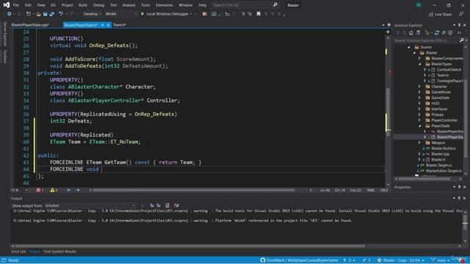Open Live Share
Image resolution: width=470 pixels, height=264 pixels.
click(x=440, y=15)
